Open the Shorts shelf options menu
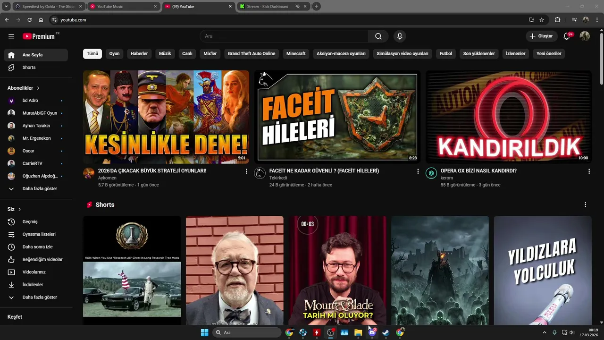This screenshot has width=604, height=340. pyautogui.click(x=585, y=205)
